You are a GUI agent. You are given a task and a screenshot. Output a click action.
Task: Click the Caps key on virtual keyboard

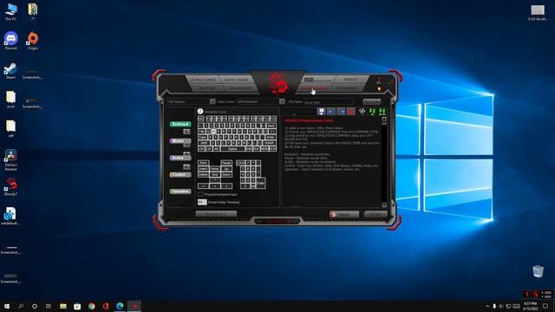pos(202,137)
